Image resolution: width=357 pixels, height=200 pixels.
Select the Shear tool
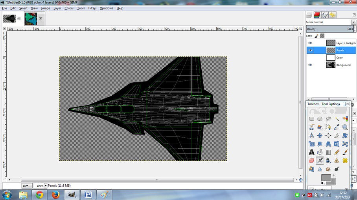pos(320,144)
